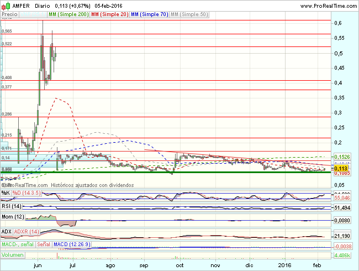Image resolution: width=359 pixels, height=271 pixels.
Task: Click the thick green horizontal support line
Action: (166, 173)
